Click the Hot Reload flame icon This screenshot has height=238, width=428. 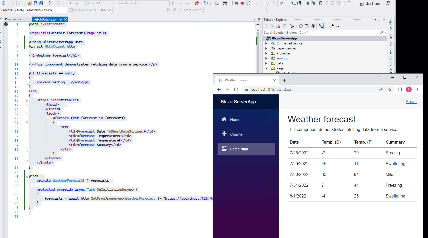(197, 3)
